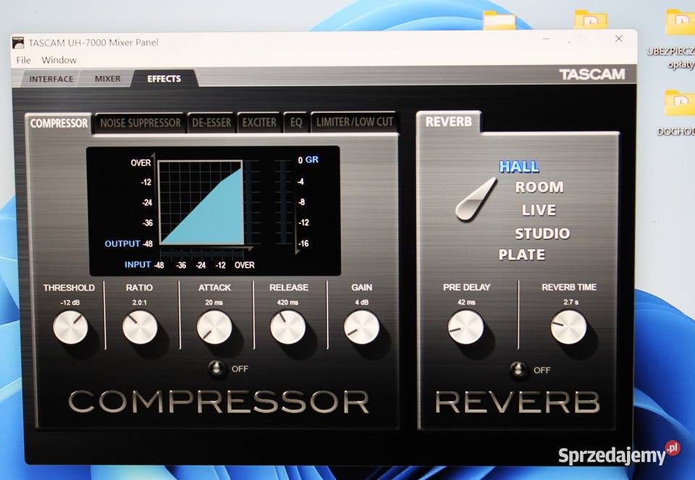
Task: Click the 2.7 s reverb time value
Action: point(571,302)
